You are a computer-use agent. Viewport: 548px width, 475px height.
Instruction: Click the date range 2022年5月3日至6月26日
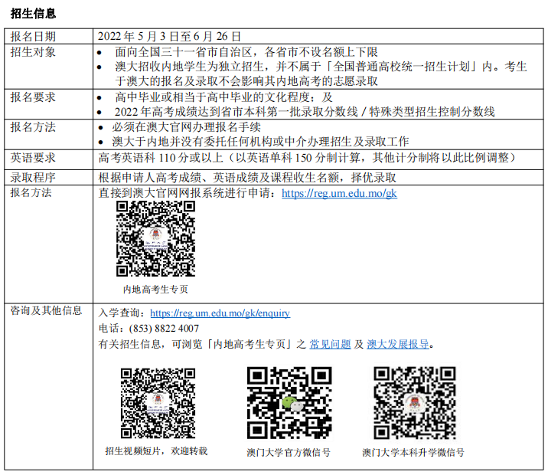170,37
